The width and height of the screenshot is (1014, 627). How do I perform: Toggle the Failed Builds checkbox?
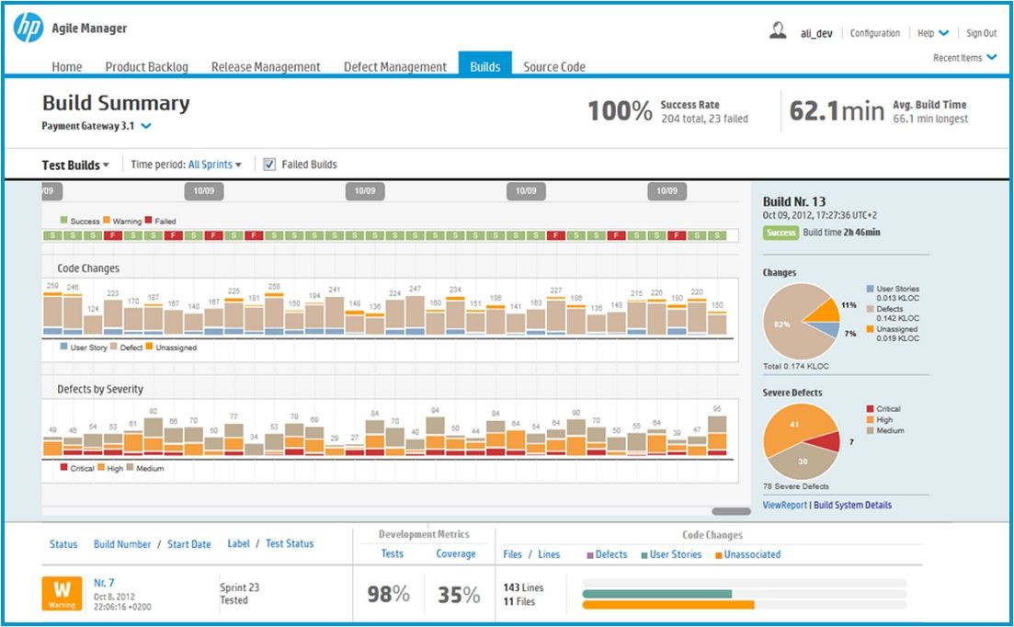click(x=269, y=165)
